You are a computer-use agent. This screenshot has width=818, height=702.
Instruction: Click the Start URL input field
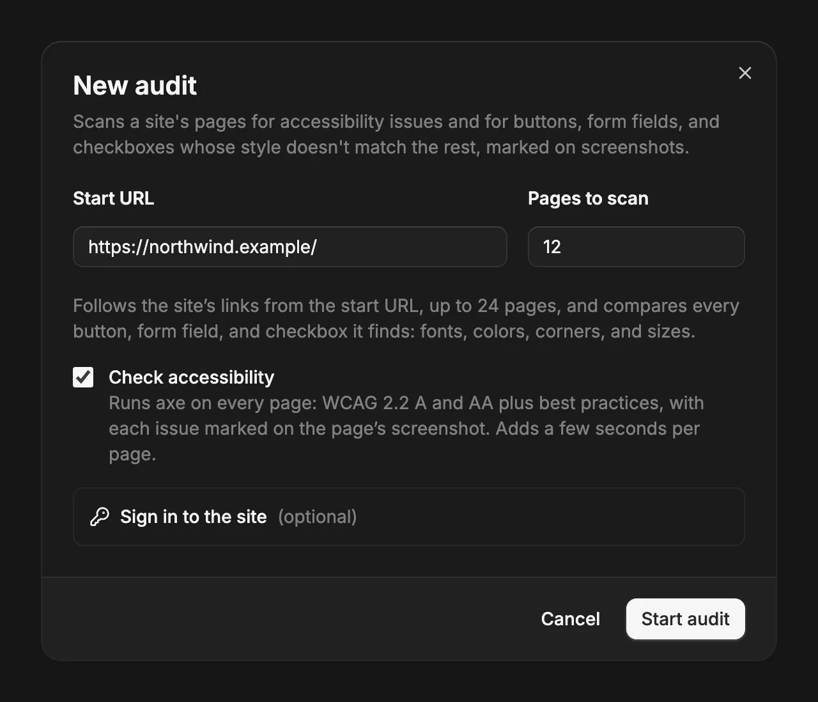290,247
